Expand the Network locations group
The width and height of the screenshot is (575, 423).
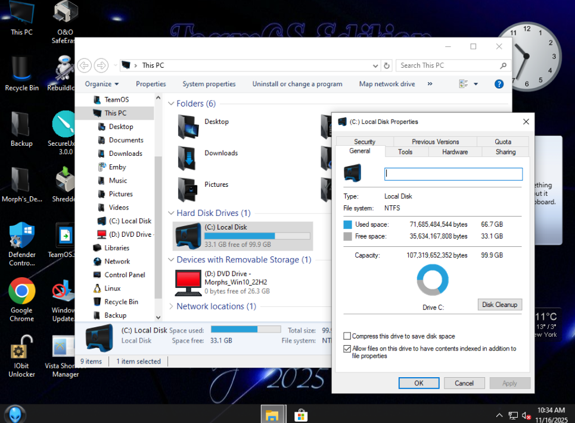(171, 307)
